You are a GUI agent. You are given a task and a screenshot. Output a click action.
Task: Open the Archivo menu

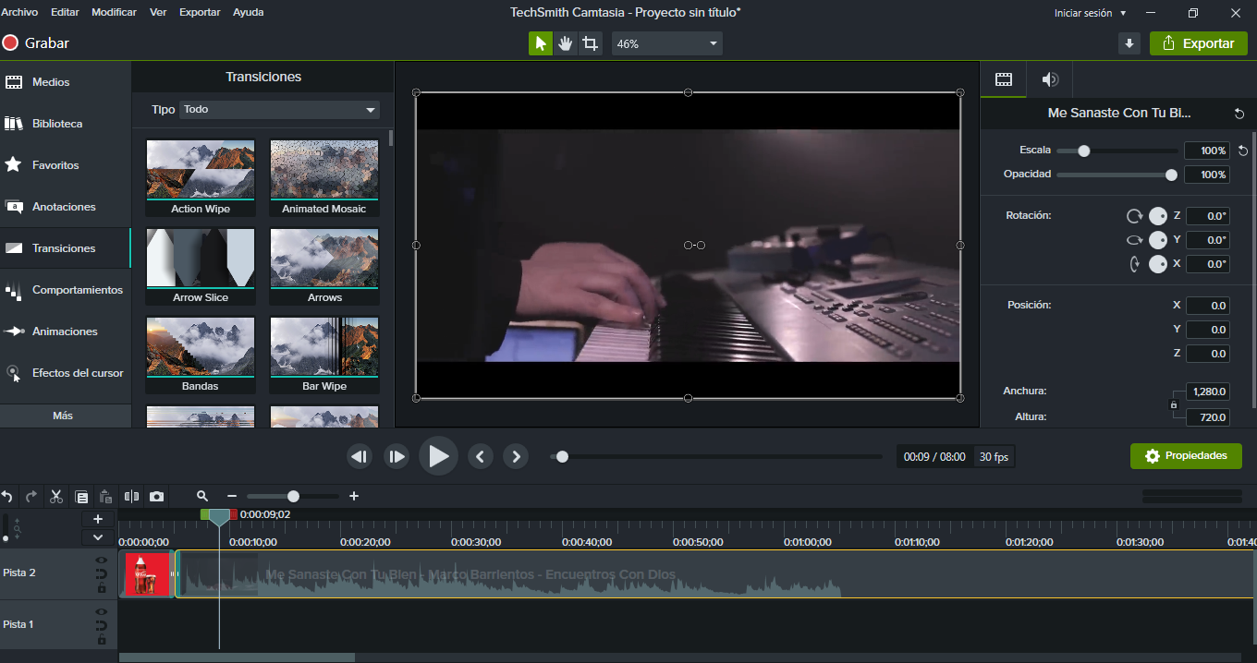pyautogui.click(x=19, y=12)
